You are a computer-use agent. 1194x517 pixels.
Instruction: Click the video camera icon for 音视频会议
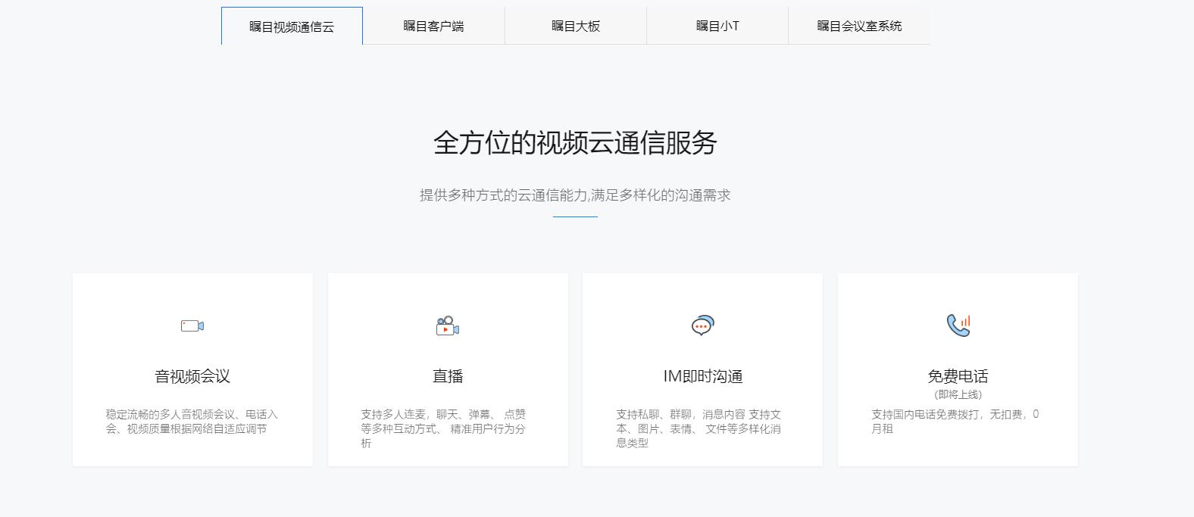[x=192, y=325]
